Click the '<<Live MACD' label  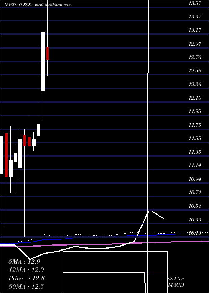(x=176, y=282)
